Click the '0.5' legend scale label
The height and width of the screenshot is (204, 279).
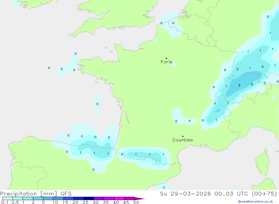click(15, 202)
